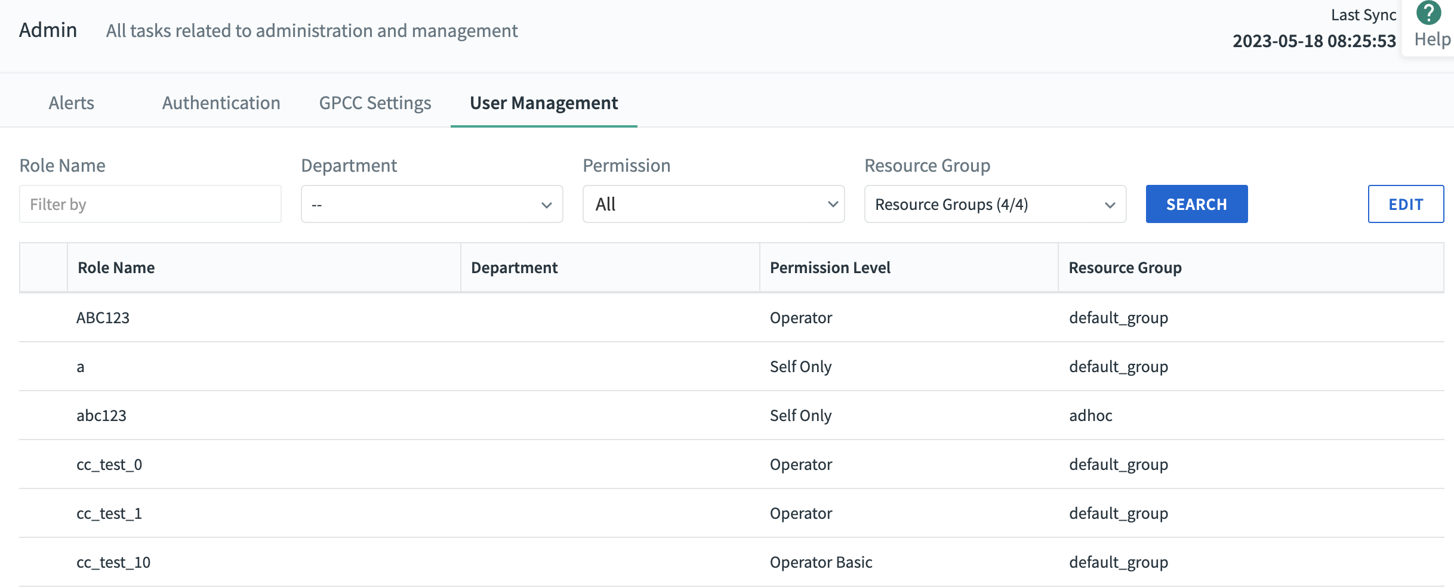
Task: Click default_group in cc_test_10 row
Action: [x=1119, y=562]
